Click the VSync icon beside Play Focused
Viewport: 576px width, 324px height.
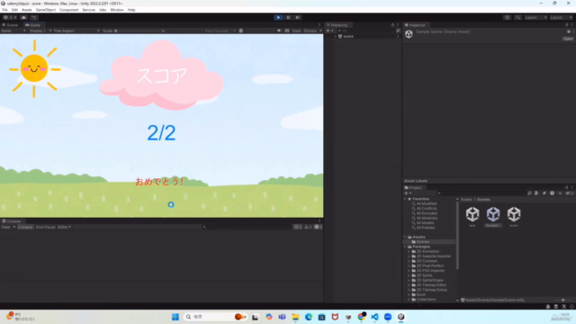pyautogui.click(x=241, y=31)
